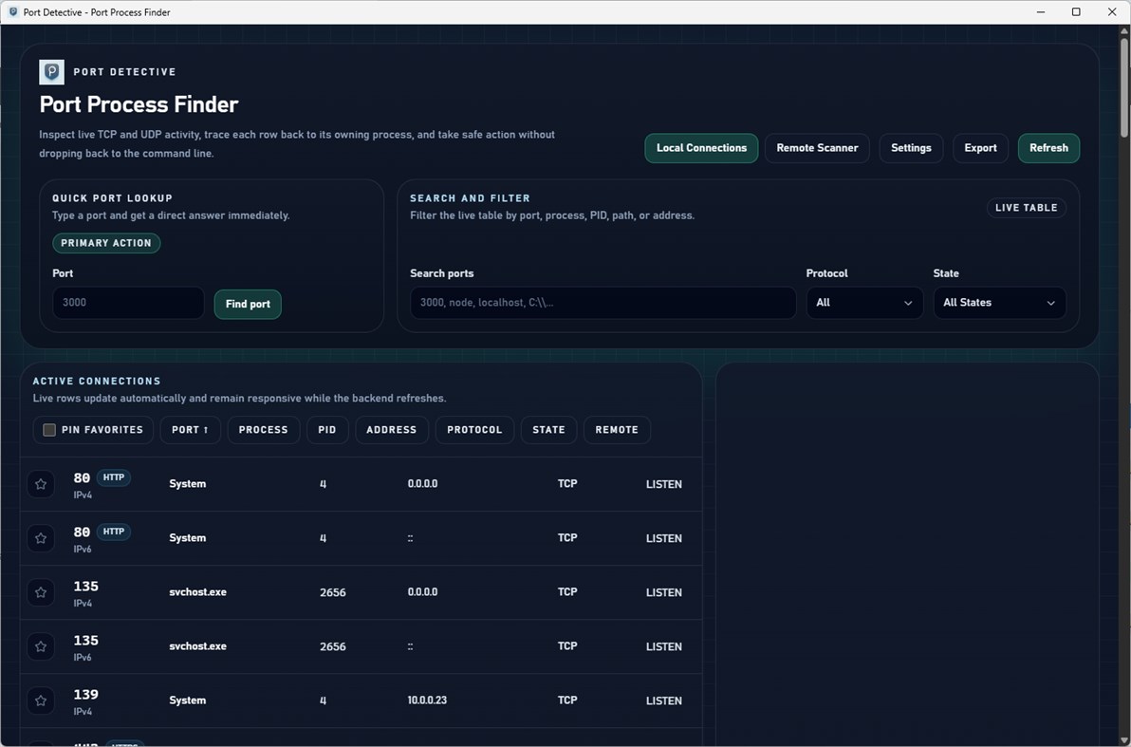Click the Active Connections heading
The image size is (1131, 747).
click(97, 381)
